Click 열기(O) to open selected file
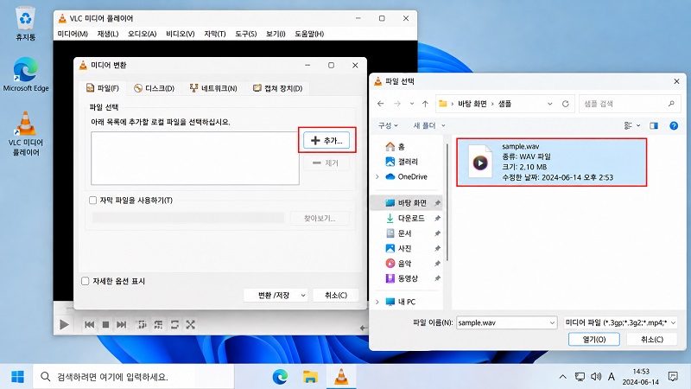Image resolution: width=691 pixels, height=389 pixels. pyautogui.click(x=594, y=339)
